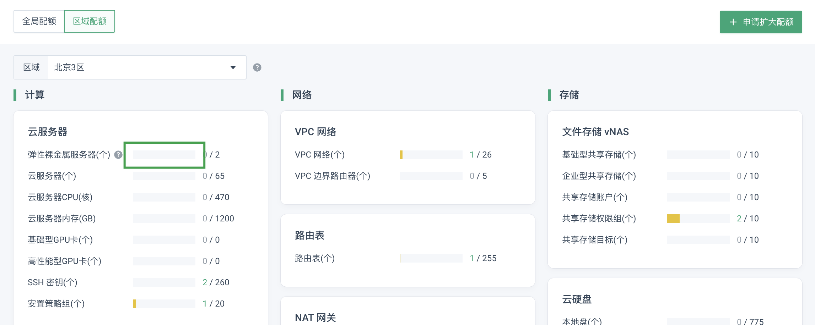Click the 文件存储 vNAS heading
Screen dimensions: 815x325
pyautogui.click(x=595, y=132)
